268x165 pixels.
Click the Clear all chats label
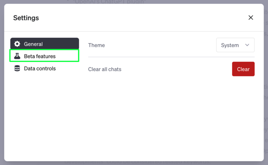(105, 69)
